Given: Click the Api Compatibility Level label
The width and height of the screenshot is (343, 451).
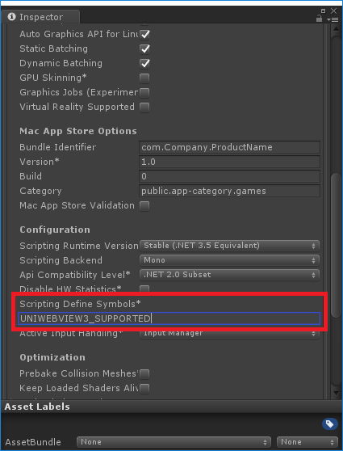Looking at the screenshot, I should click(x=75, y=275).
